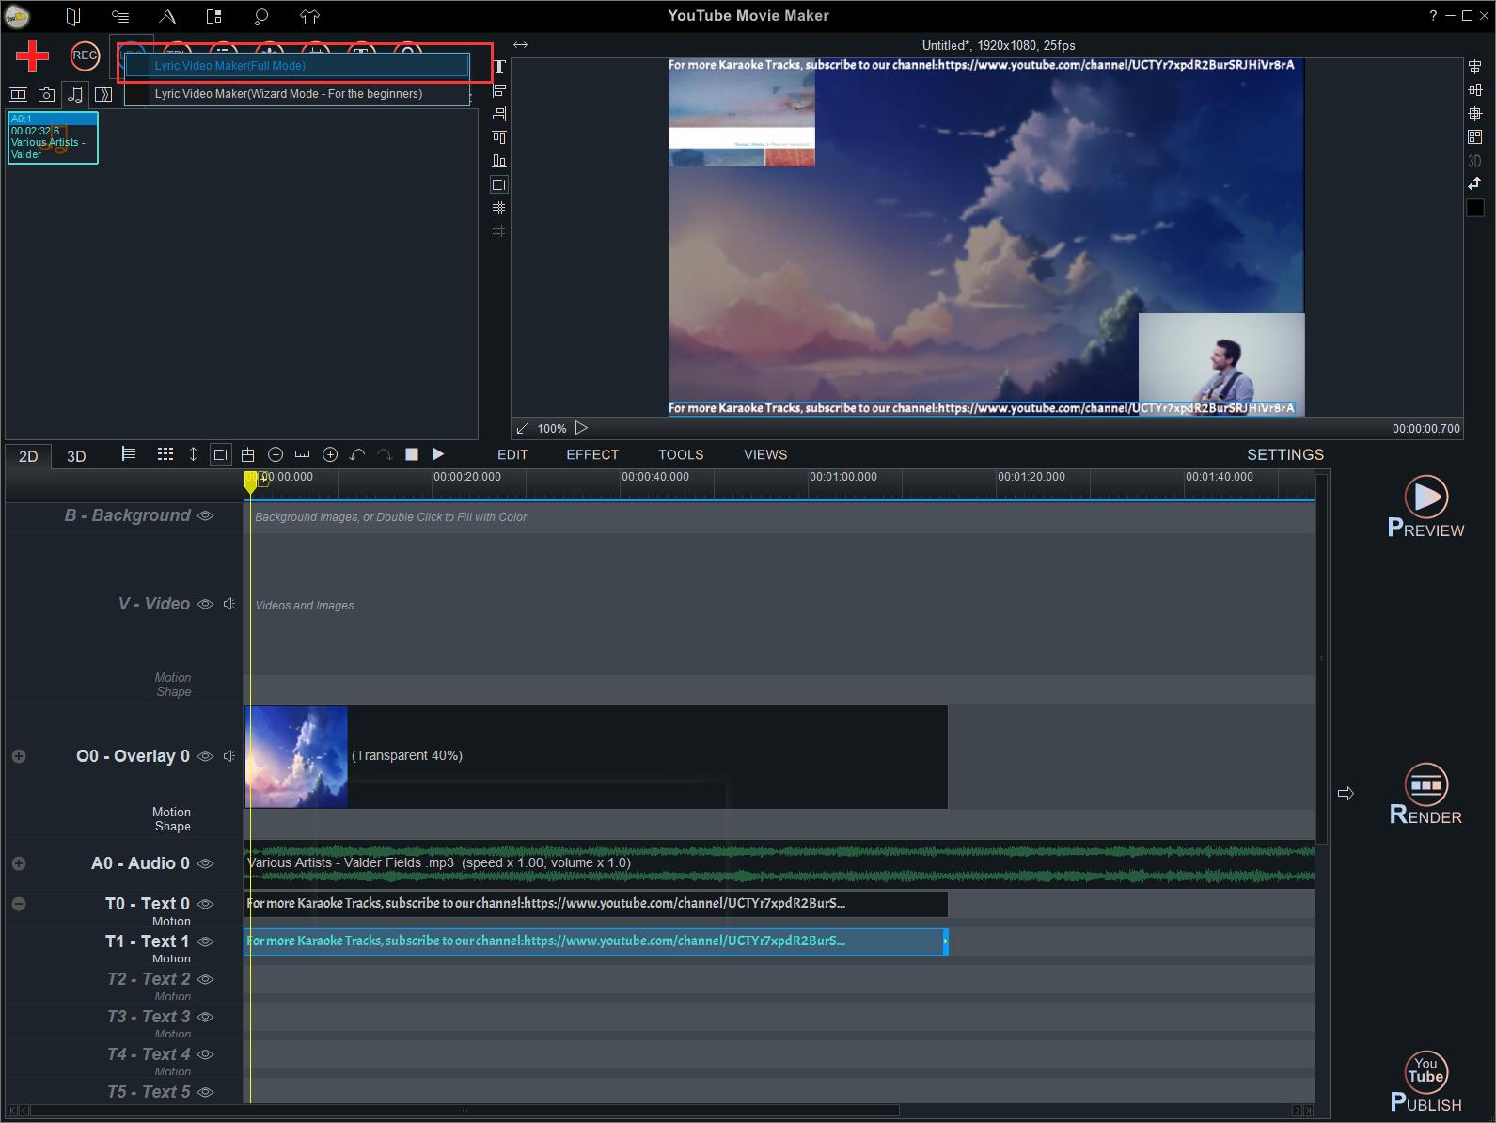
Task: Choose Lyric Video Maker Wizard Mode entry
Action: [x=297, y=94]
